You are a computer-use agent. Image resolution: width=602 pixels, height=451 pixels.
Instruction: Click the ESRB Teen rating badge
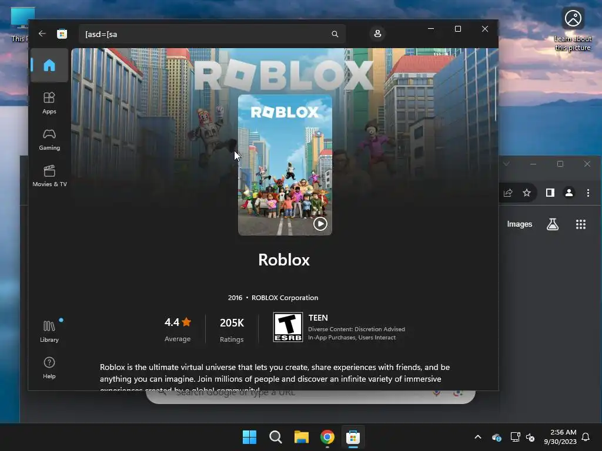[288, 327]
